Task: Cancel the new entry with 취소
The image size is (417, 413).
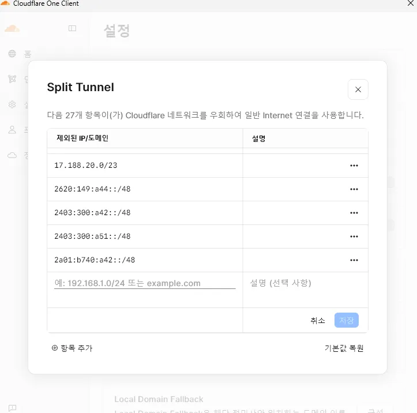Action: pyautogui.click(x=318, y=321)
